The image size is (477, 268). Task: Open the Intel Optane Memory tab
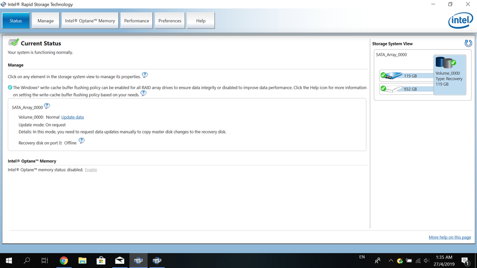[90, 21]
